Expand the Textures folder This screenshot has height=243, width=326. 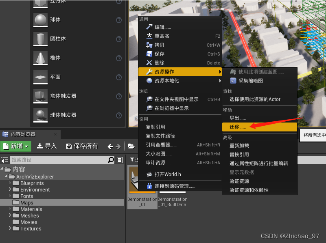[x=9, y=228]
